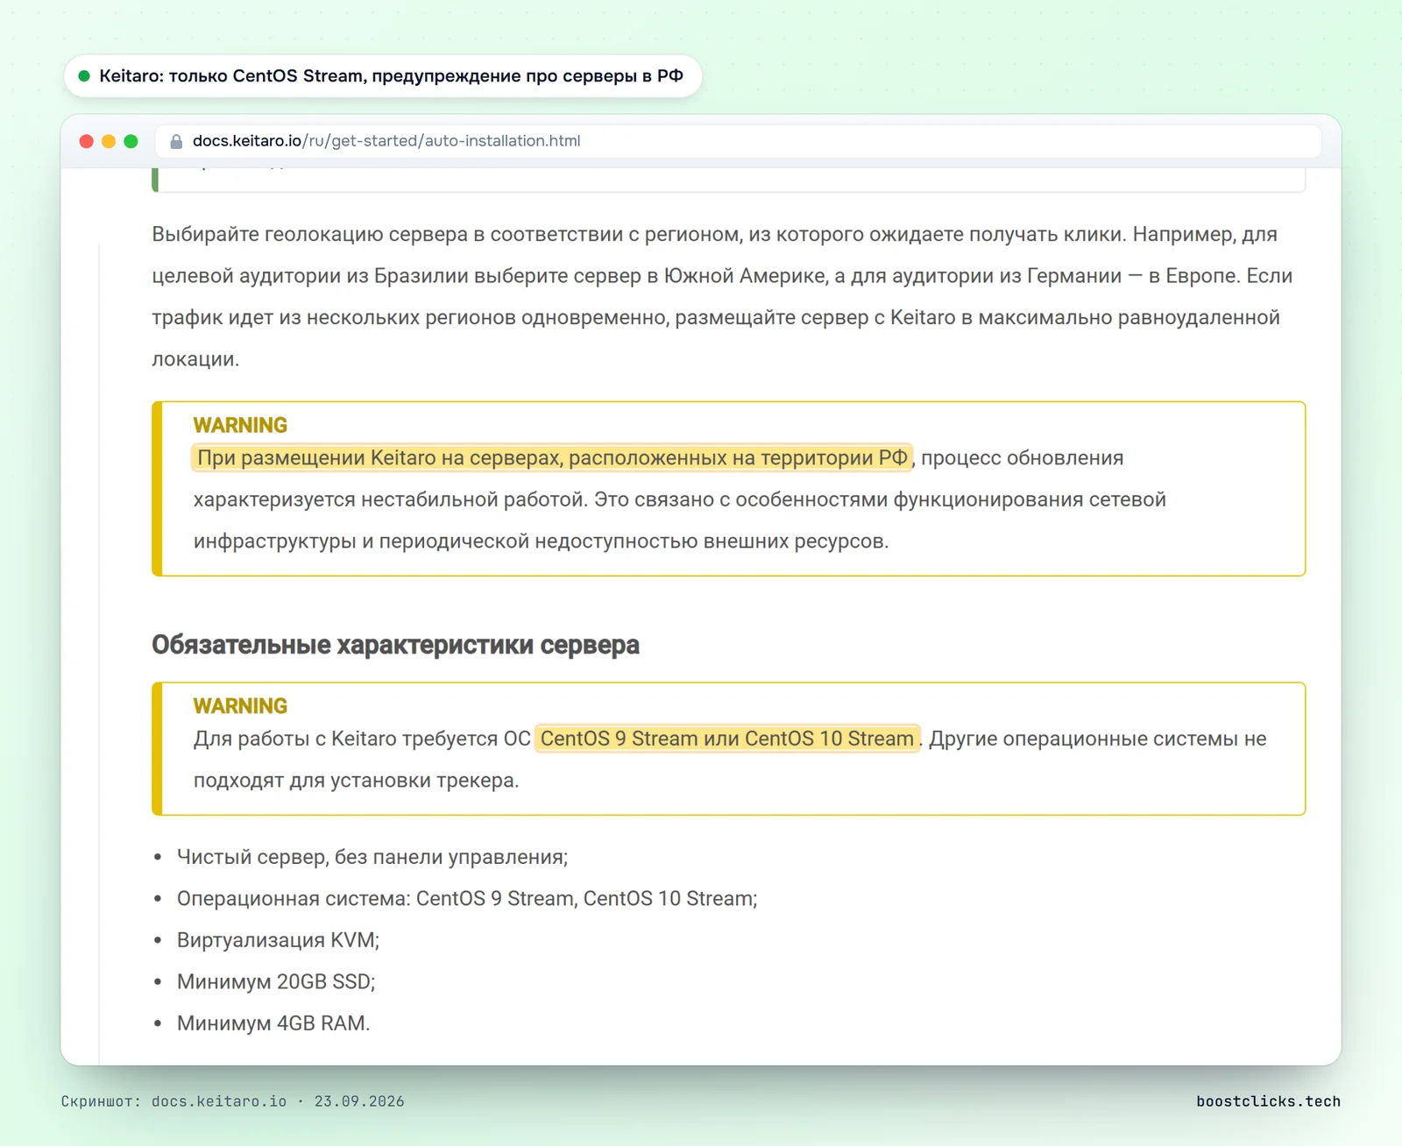Image resolution: width=1402 pixels, height=1146 pixels.
Task: Click the line "подходят для установки трекера."
Action: 356,780
